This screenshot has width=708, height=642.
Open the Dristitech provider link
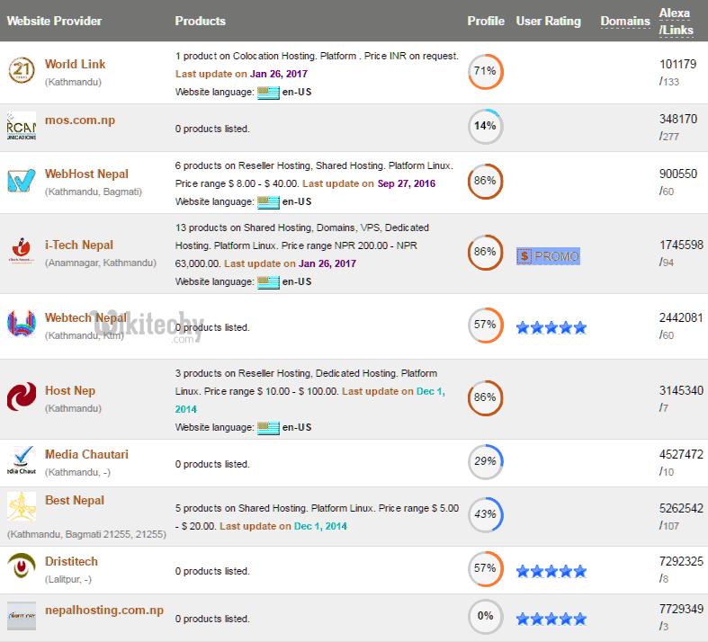71,561
